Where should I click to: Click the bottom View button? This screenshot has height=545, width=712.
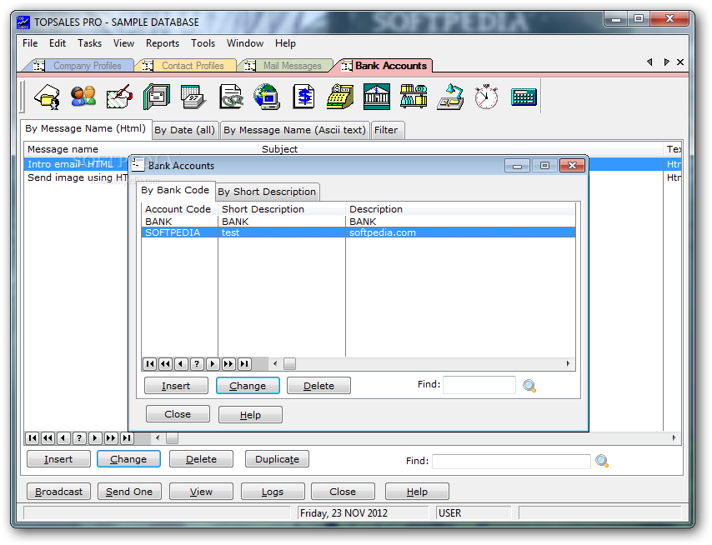tap(201, 492)
